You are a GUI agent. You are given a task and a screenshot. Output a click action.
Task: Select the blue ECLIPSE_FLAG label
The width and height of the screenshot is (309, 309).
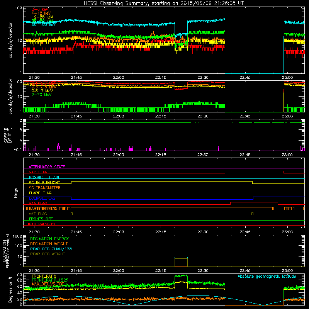pyautogui.click(x=42, y=198)
